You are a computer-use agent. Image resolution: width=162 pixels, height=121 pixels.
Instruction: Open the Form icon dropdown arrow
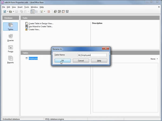click(x=45, y=11)
